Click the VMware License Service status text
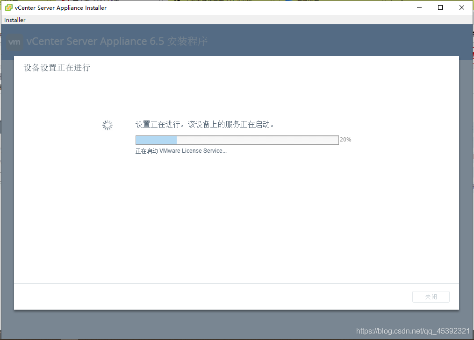This screenshot has height=340, width=474. [x=181, y=151]
